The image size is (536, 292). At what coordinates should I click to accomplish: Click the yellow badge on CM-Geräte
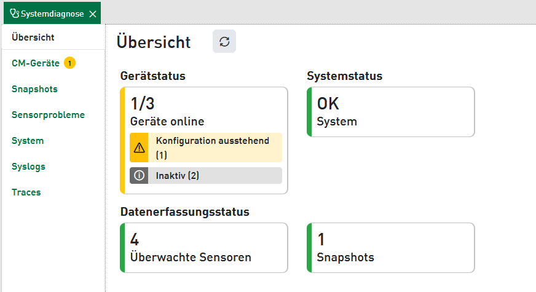(x=69, y=63)
